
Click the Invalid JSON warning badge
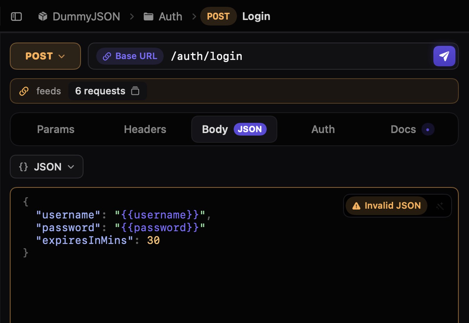point(386,206)
